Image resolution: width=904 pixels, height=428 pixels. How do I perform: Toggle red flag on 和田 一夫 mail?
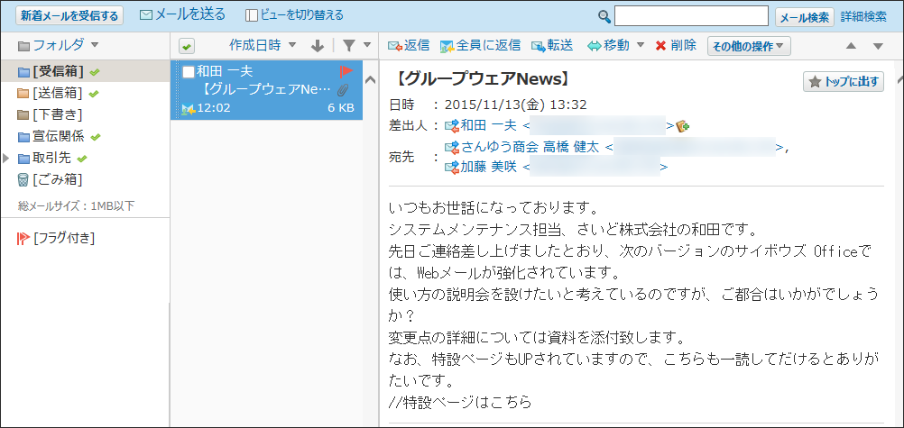[346, 71]
